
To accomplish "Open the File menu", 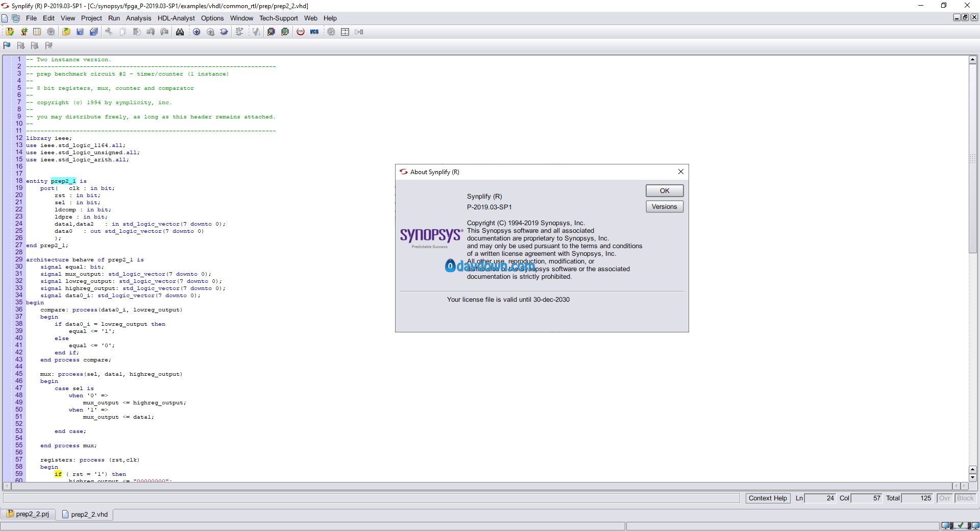I will pos(31,18).
